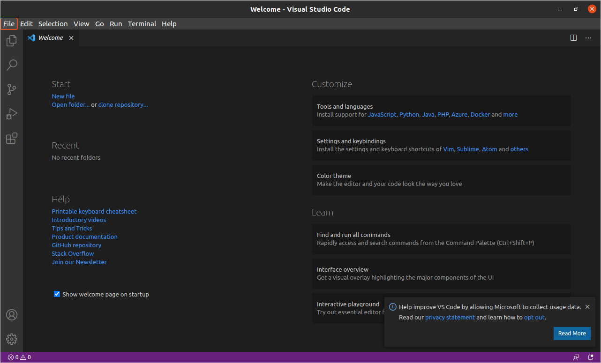Split the editor to the right
The image size is (601, 363).
pos(573,38)
